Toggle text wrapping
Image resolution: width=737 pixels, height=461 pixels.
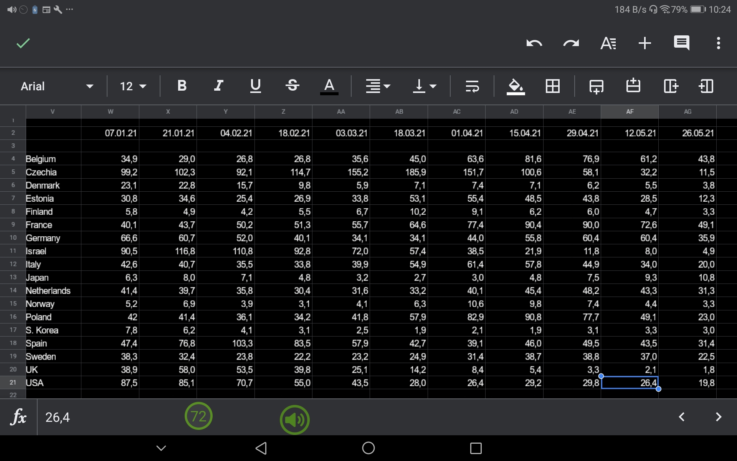click(x=472, y=86)
